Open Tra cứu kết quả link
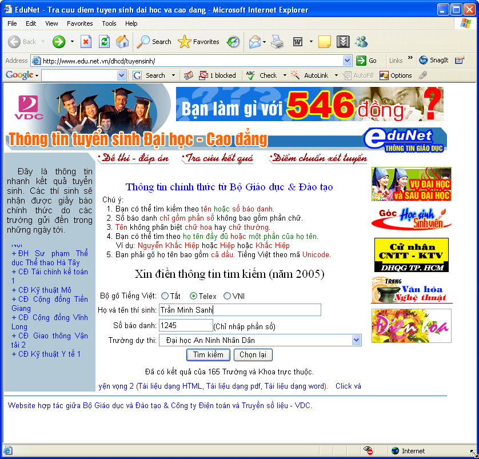Viewport: 479px width, 459px height. [218, 158]
